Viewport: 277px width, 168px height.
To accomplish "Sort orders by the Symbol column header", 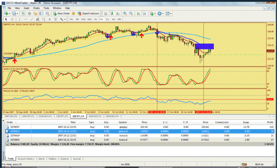I will (123, 122).
